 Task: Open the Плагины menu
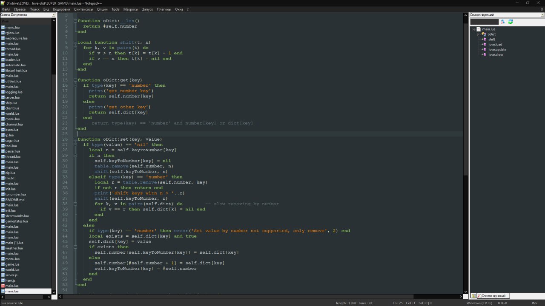click(x=164, y=9)
